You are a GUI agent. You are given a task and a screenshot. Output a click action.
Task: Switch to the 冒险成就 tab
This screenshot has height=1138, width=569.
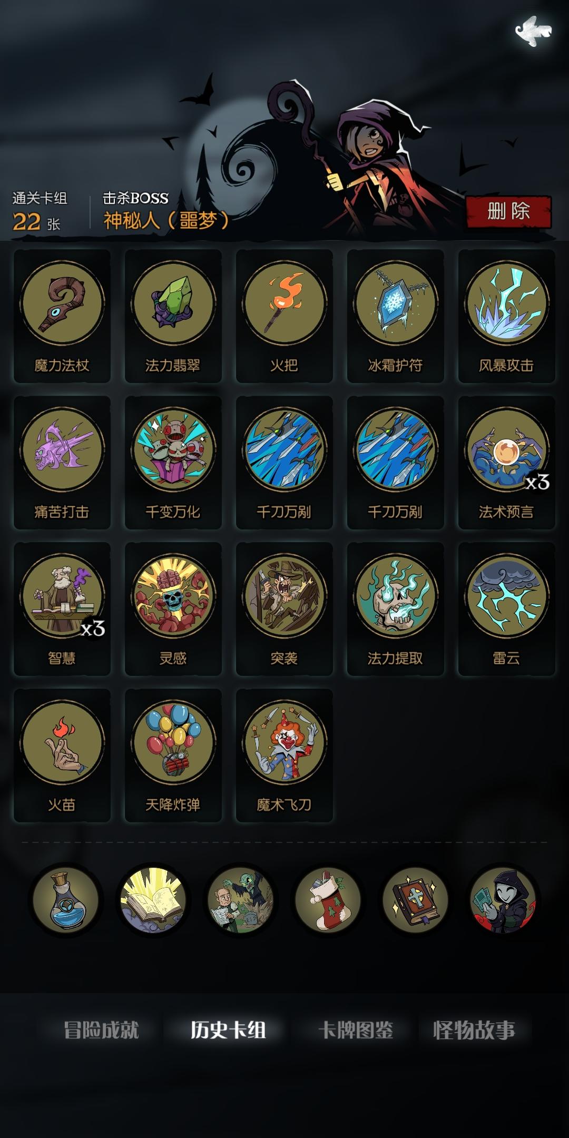click(x=101, y=1030)
